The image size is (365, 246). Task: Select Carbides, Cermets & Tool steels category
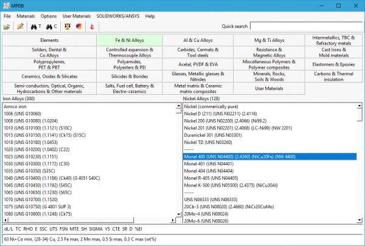[198, 52]
